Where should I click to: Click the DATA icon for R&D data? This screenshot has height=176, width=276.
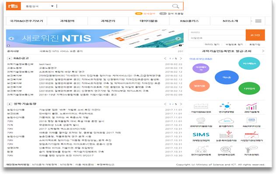(252, 121)
